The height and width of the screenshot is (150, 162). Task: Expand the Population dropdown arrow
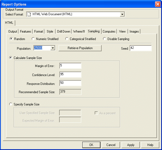click(53, 48)
